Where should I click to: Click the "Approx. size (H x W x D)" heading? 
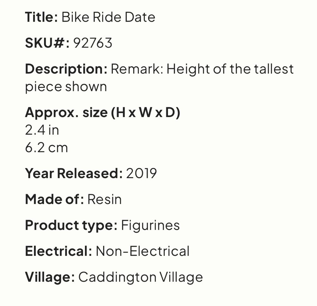coord(102,112)
